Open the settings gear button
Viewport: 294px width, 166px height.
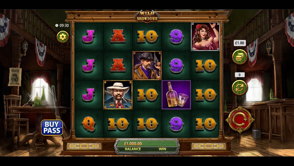click(63, 37)
